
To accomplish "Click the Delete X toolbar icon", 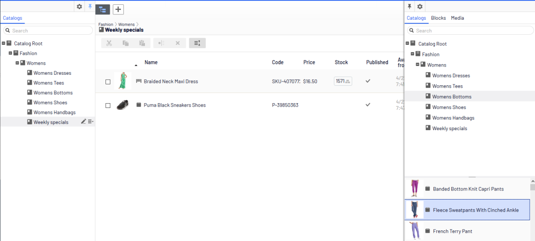I will click(178, 43).
